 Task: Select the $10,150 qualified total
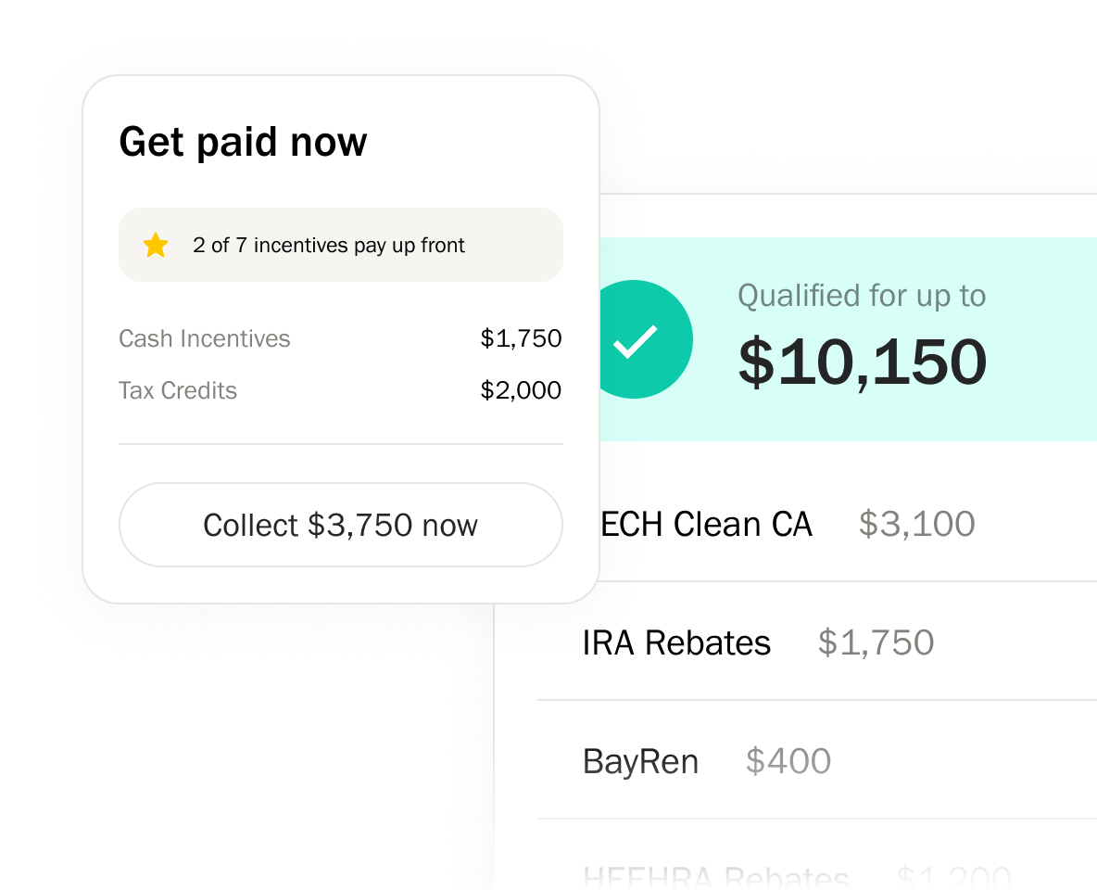[862, 362]
